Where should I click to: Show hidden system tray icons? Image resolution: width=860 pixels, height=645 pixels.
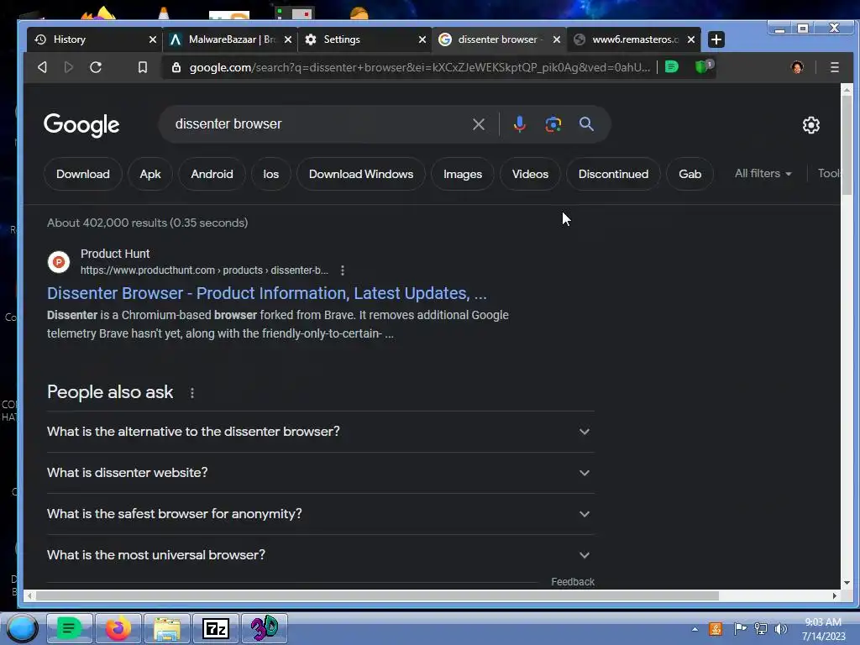[x=695, y=629]
